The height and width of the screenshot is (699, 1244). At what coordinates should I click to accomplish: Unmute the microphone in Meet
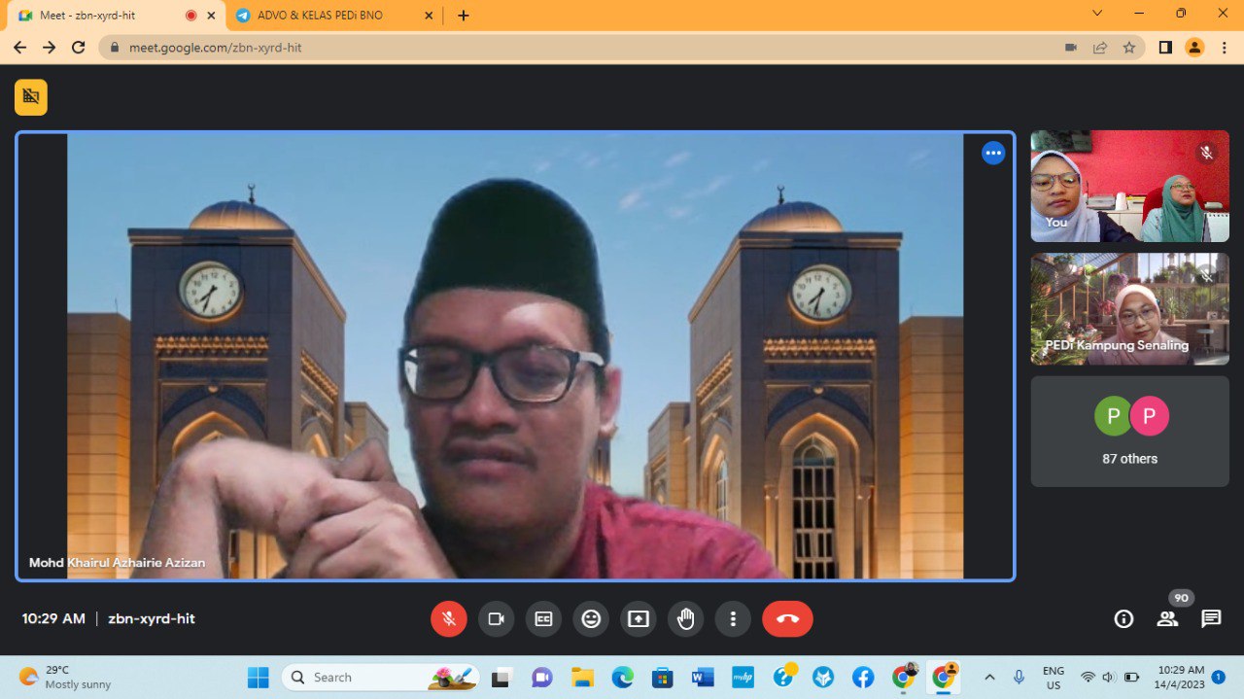(x=449, y=618)
